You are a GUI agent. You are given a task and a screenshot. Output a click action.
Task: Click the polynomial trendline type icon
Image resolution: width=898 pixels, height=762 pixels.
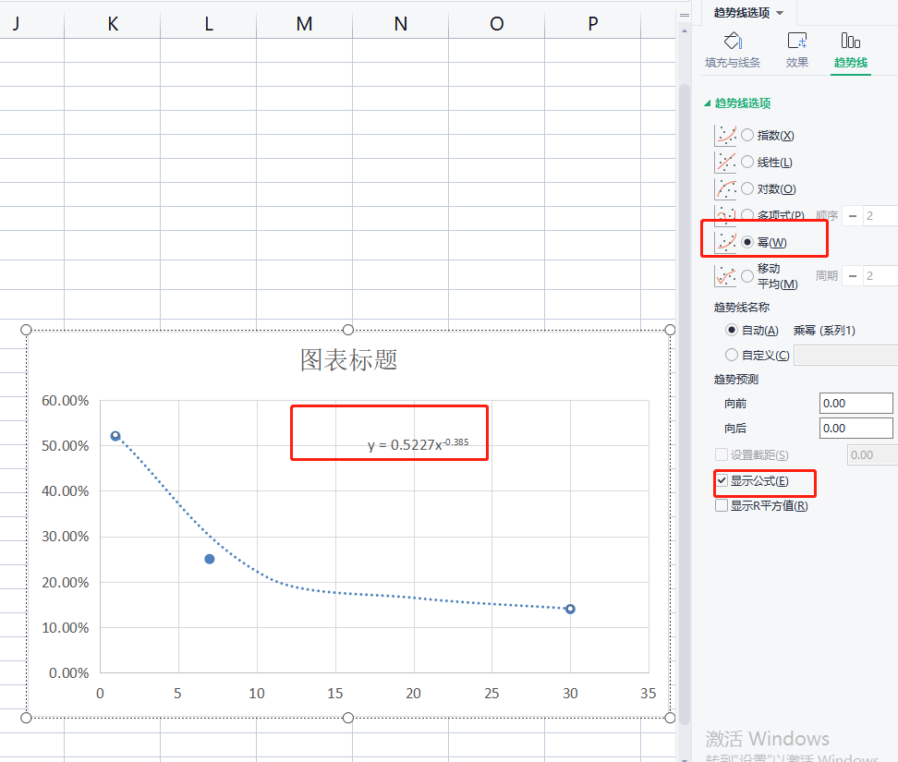pyautogui.click(x=726, y=215)
